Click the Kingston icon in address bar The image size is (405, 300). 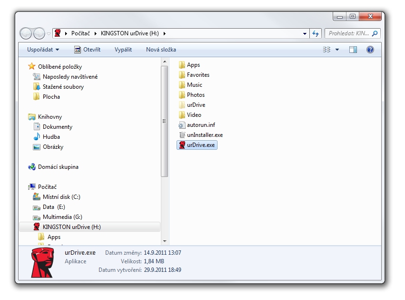(x=58, y=33)
